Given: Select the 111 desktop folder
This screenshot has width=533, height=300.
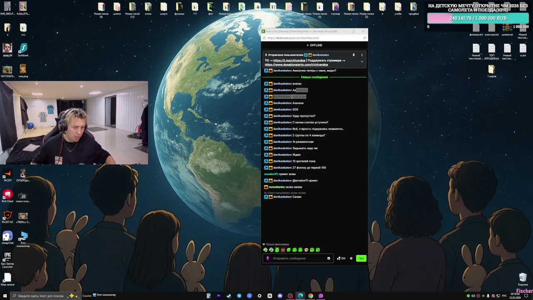Looking at the screenshot, I should pos(195,9).
